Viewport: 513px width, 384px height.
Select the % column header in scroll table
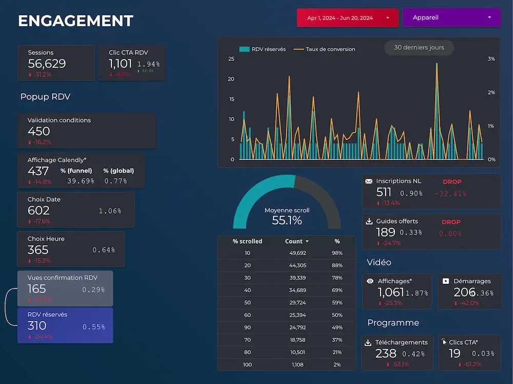[x=337, y=241]
